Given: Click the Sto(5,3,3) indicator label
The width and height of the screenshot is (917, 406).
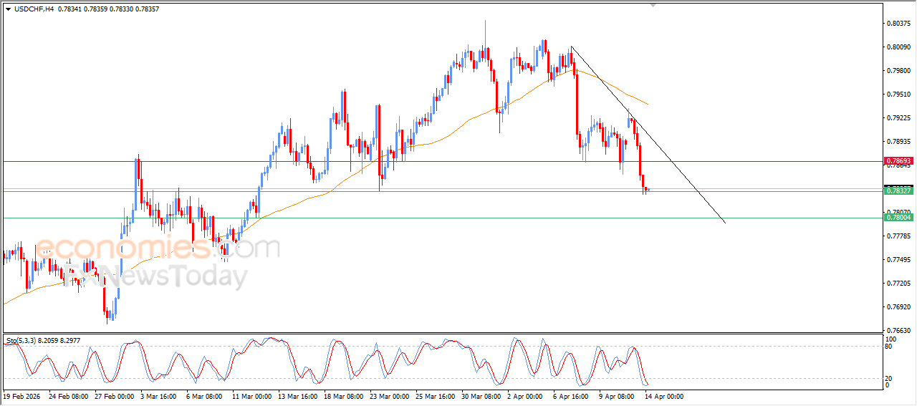Looking at the screenshot, I should point(22,339).
